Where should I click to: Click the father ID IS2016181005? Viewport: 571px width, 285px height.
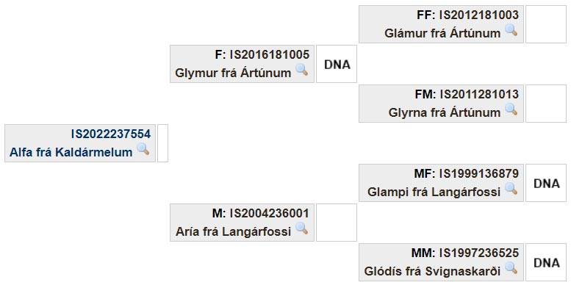click(269, 55)
